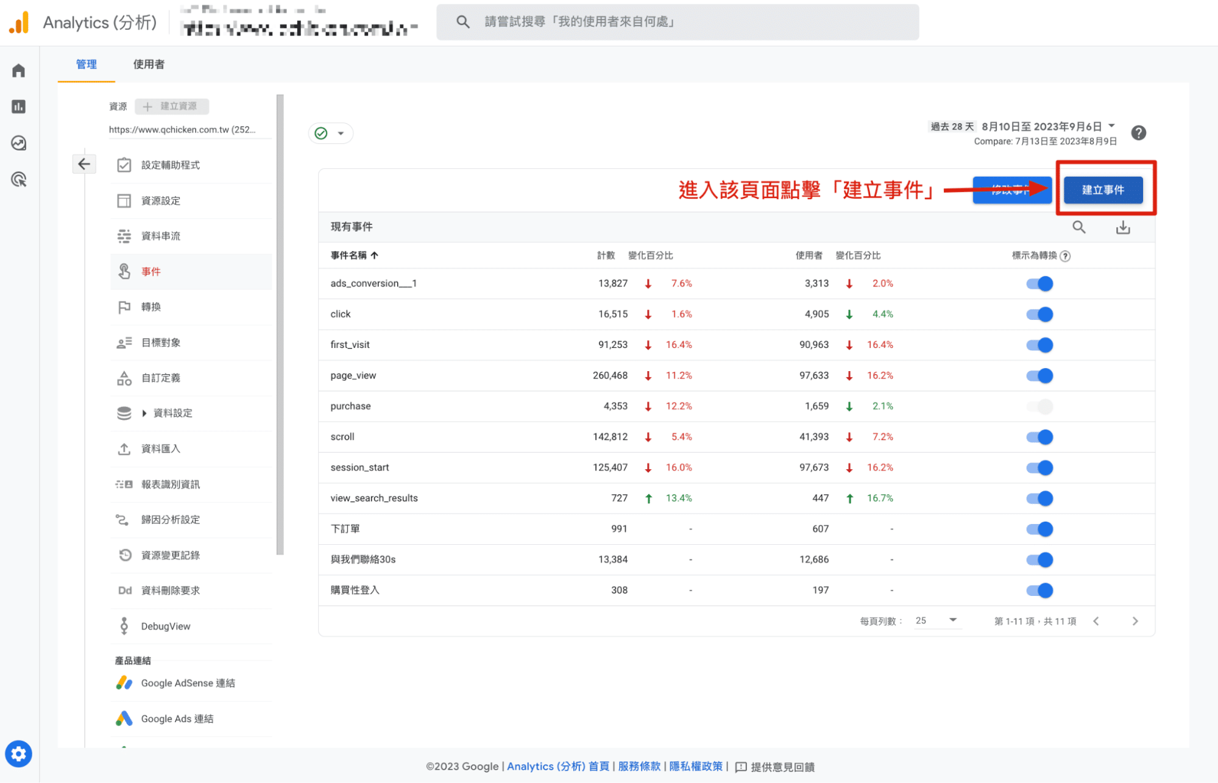Open the help question-mark icon
Image resolution: width=1218 pixels, height=783 pixels.
(x=1138, y=133)
